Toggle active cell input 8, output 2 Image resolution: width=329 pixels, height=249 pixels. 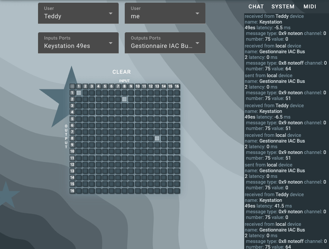124,99
